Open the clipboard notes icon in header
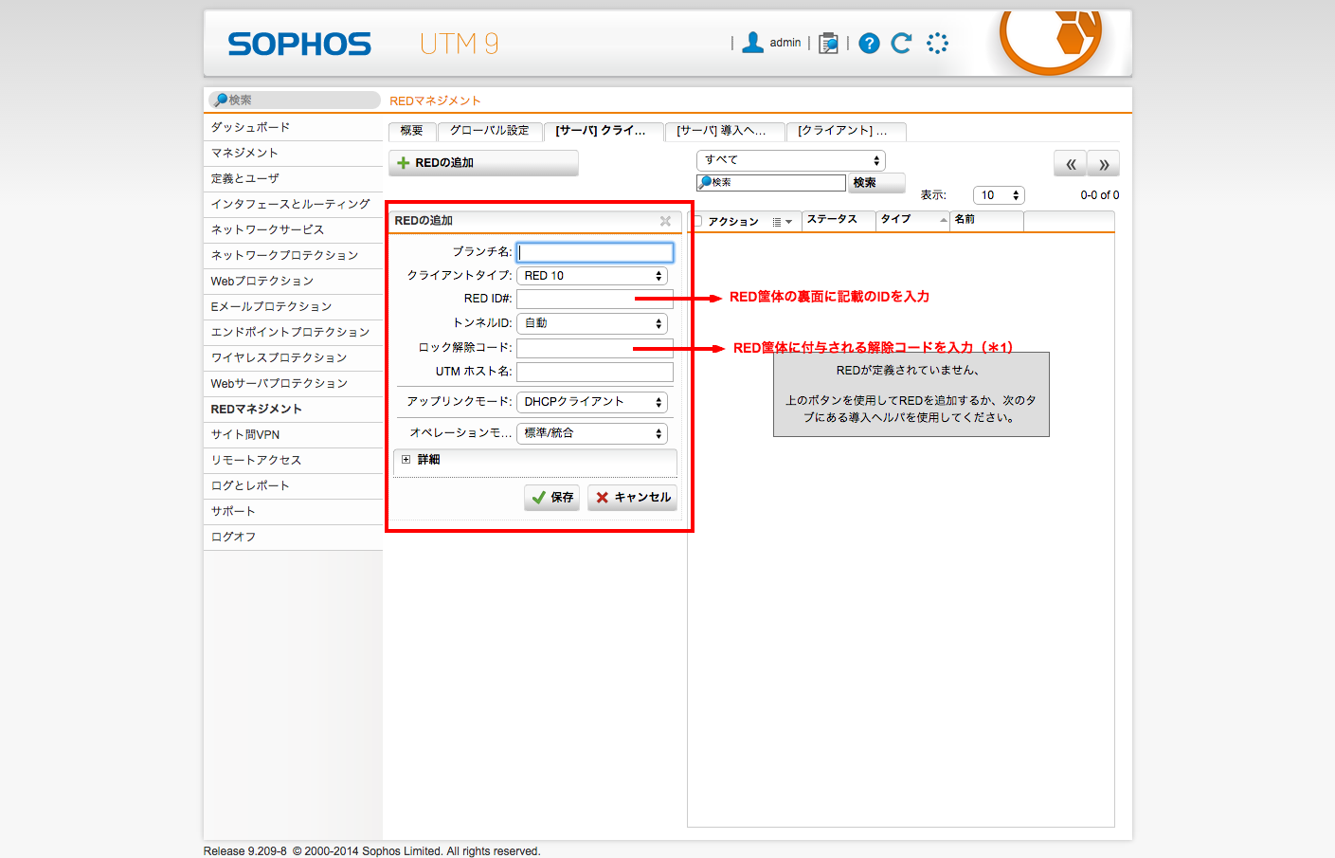 click(828, 44)
